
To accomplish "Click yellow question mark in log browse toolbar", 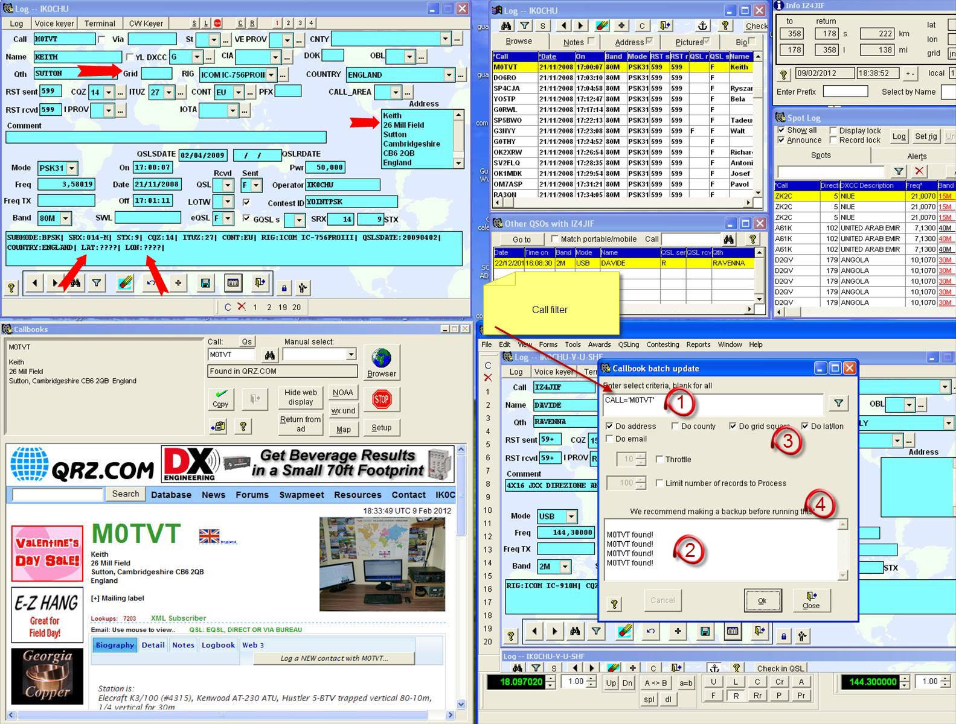I will coord(725,26).
